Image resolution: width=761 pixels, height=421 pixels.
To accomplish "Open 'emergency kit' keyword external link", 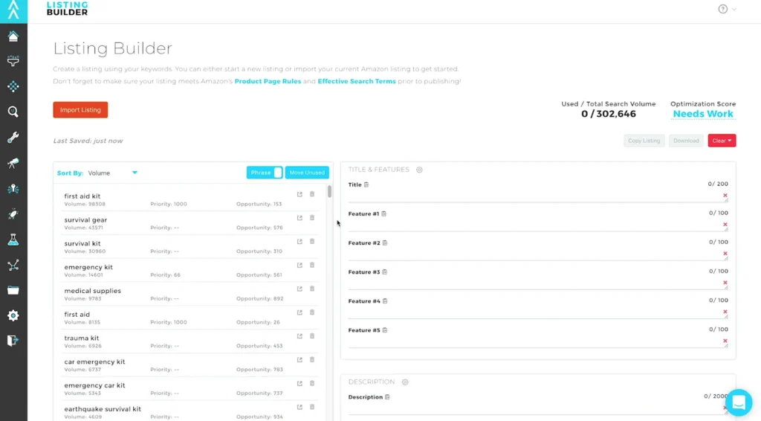I will coord(299,265).
